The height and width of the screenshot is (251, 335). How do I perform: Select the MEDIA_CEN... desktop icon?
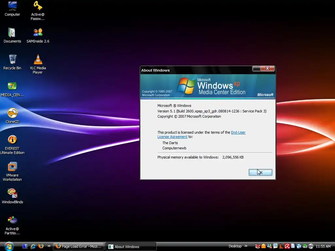pos(12,89)
